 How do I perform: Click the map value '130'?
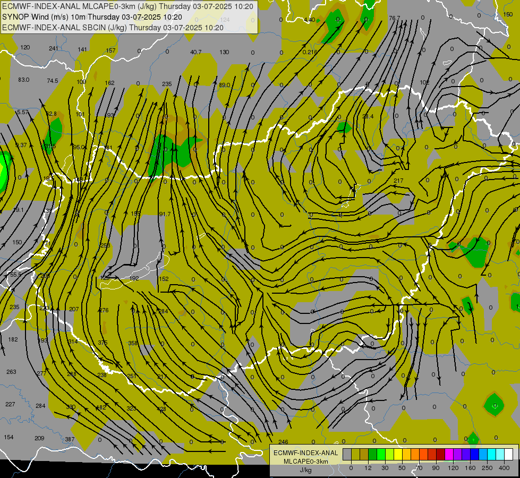pos(224,52)
